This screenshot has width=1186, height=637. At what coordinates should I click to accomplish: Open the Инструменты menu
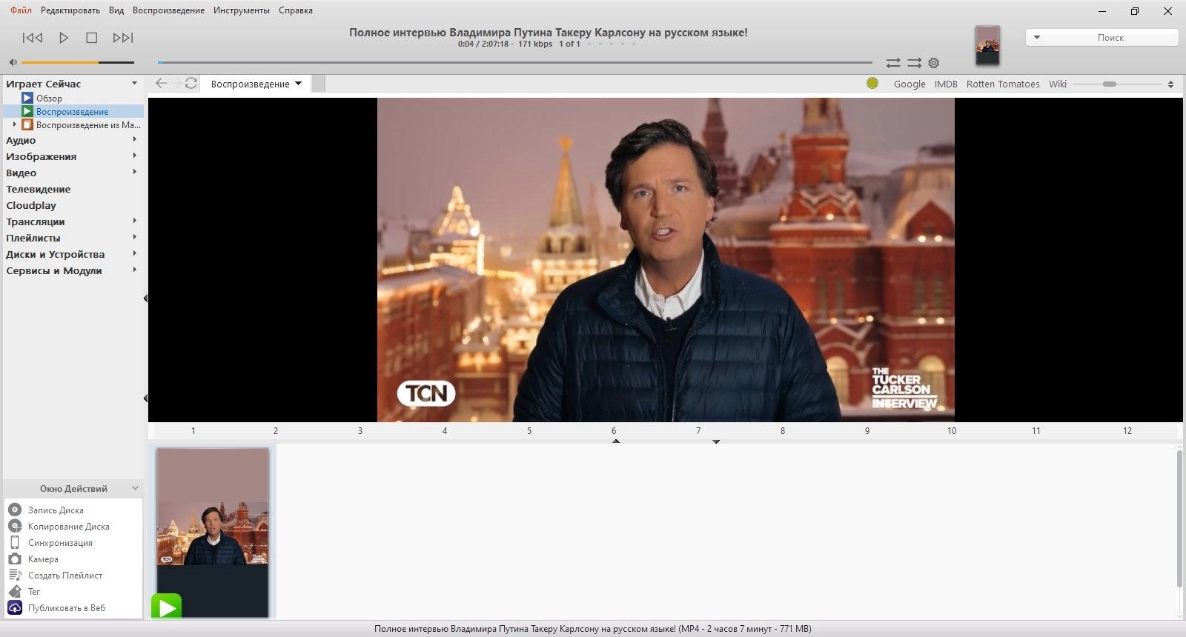[242, 10]
